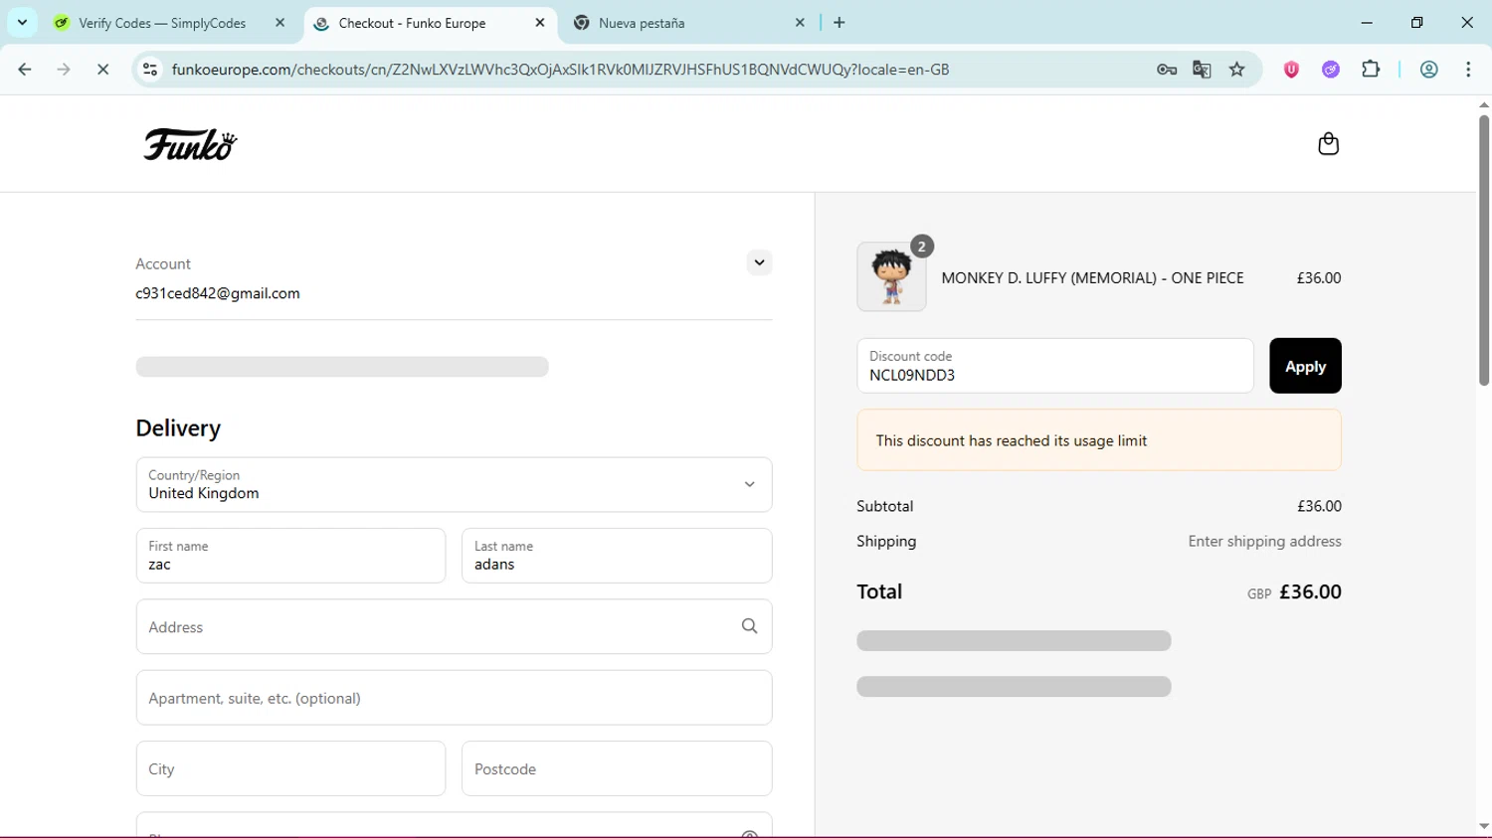Expand the Account section chevron

[x=759, y=262]
